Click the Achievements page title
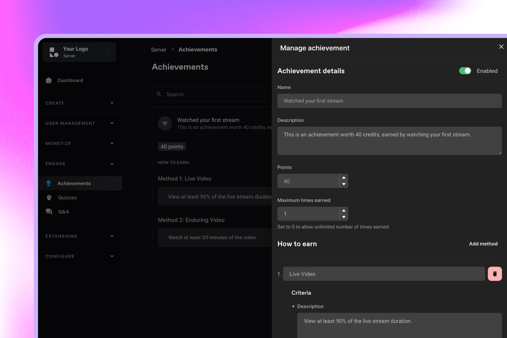The image size is (507, 338). (x=180, y=67)
